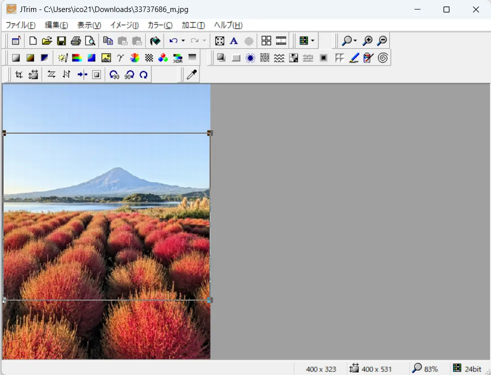Click the eyedropper color picker tool
This screenshot has width=491, height=375.
point(191,75)
